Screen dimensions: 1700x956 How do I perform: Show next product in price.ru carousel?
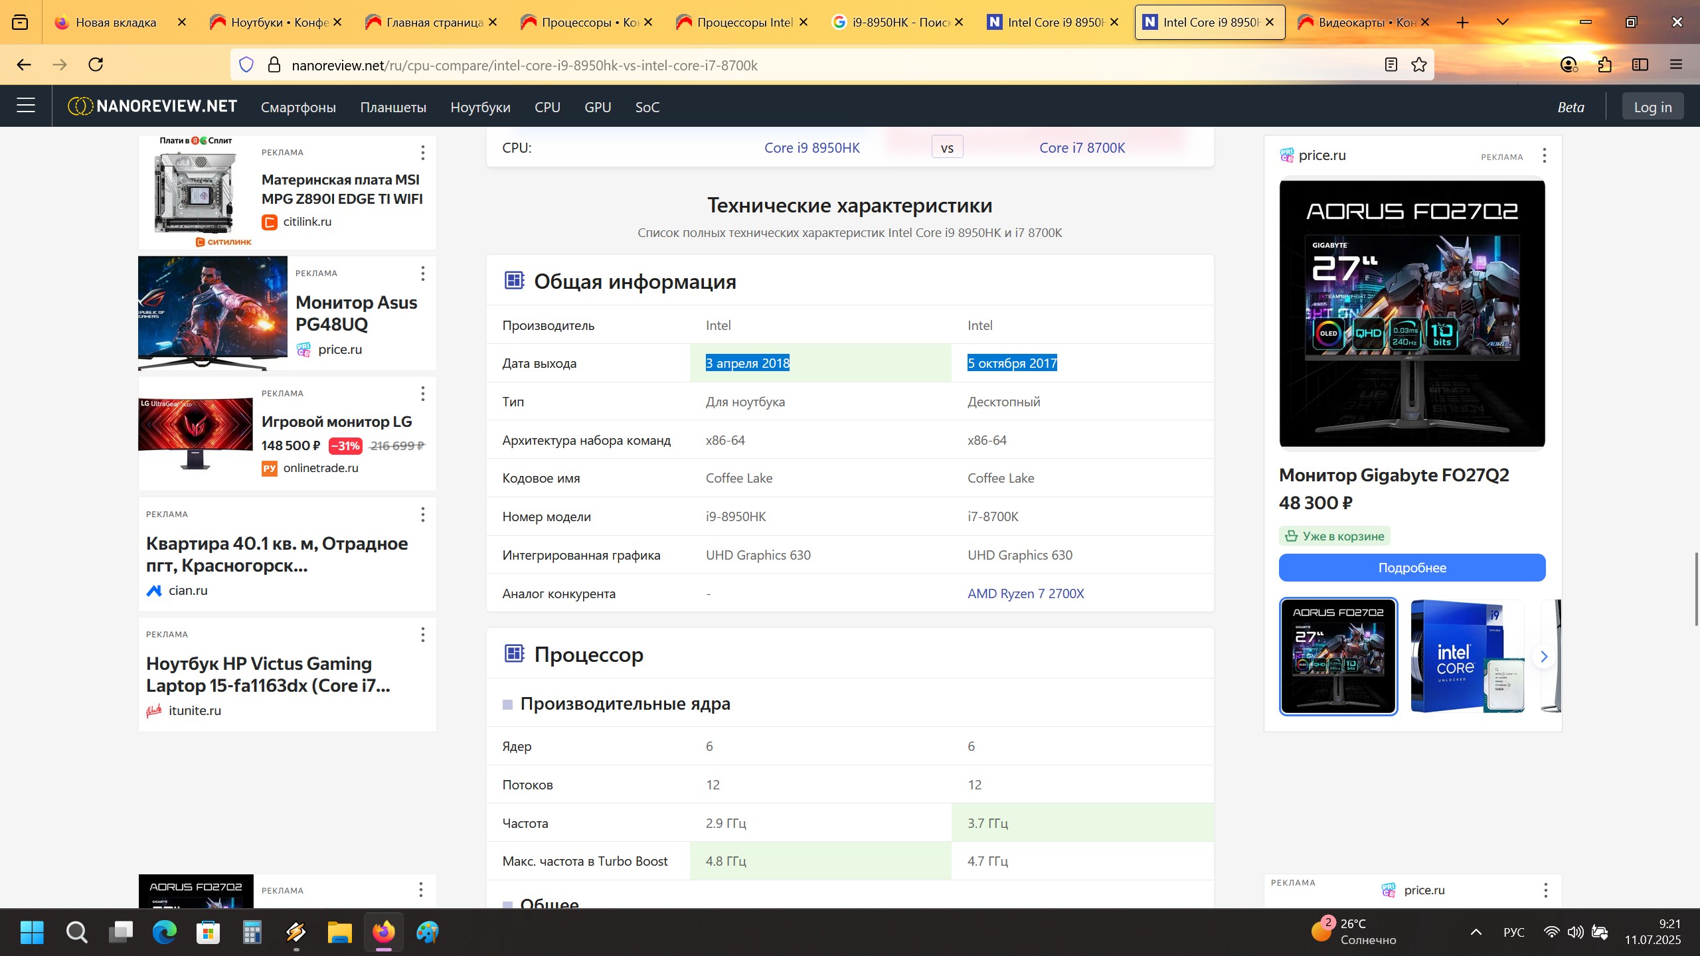point(1544,657)
